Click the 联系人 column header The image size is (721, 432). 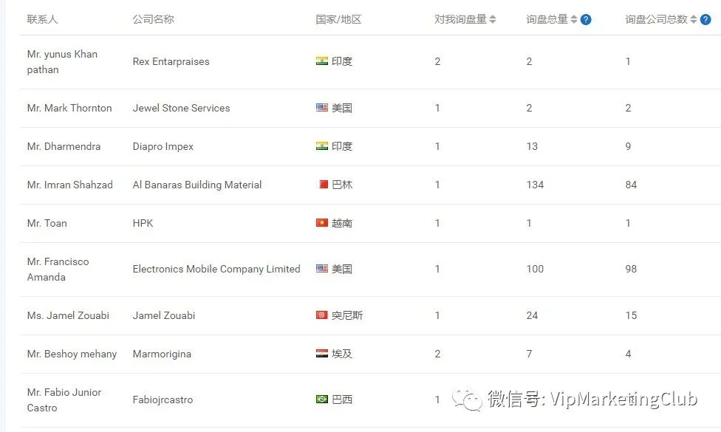(x=42, y=19)
